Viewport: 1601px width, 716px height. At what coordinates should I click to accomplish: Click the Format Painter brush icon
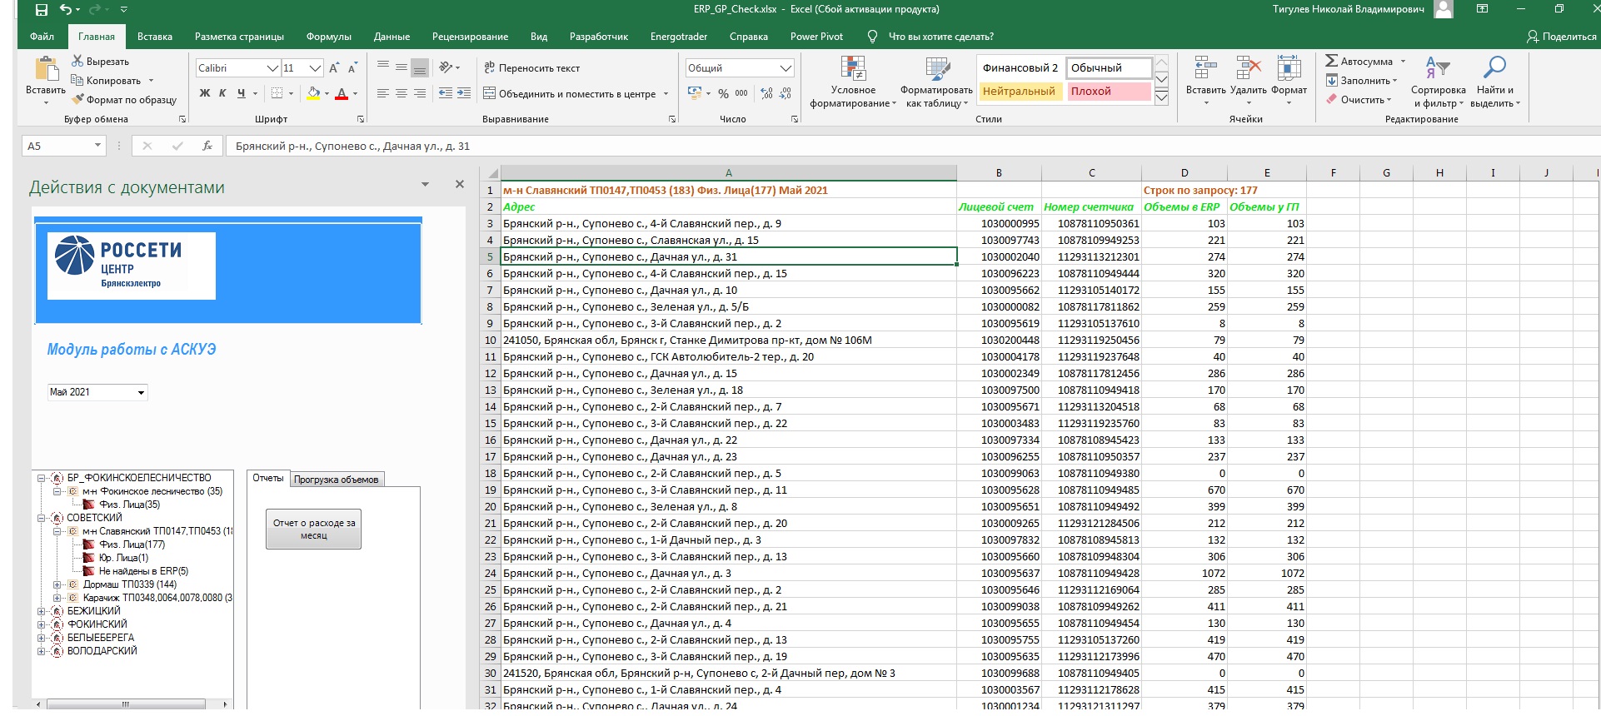tap(78, 100)
